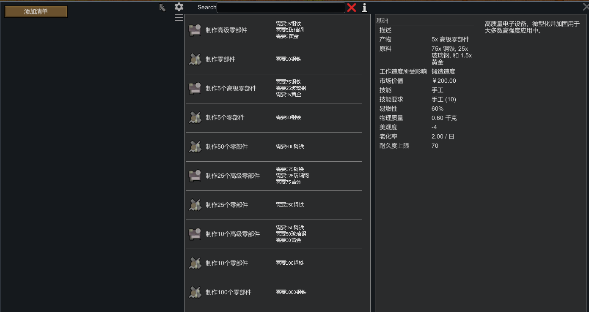The image size is (589, 312).
Task: Open settings via the gear icon
Action: click(x=179, y=7)
